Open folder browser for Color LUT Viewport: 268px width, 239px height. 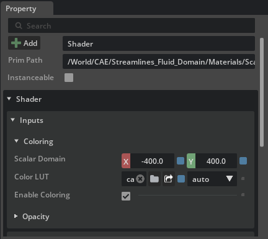click(154, 179)
